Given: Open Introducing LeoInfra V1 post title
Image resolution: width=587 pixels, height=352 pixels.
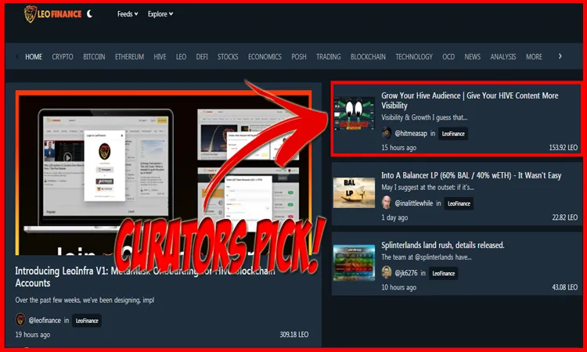Looking at the screenshot, I should tap(146, 277).
